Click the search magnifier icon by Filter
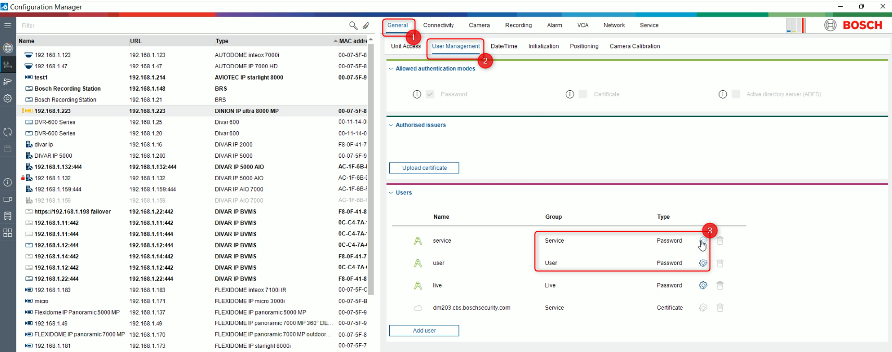 [353, 26]
